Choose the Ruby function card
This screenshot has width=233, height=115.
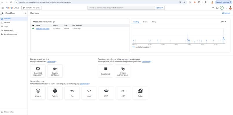(x=140, y=93)
